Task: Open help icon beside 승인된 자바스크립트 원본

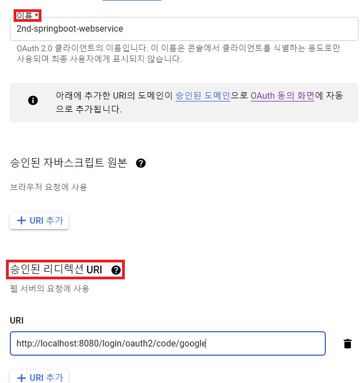Action: pyautogui.click(x=141, y=163)
